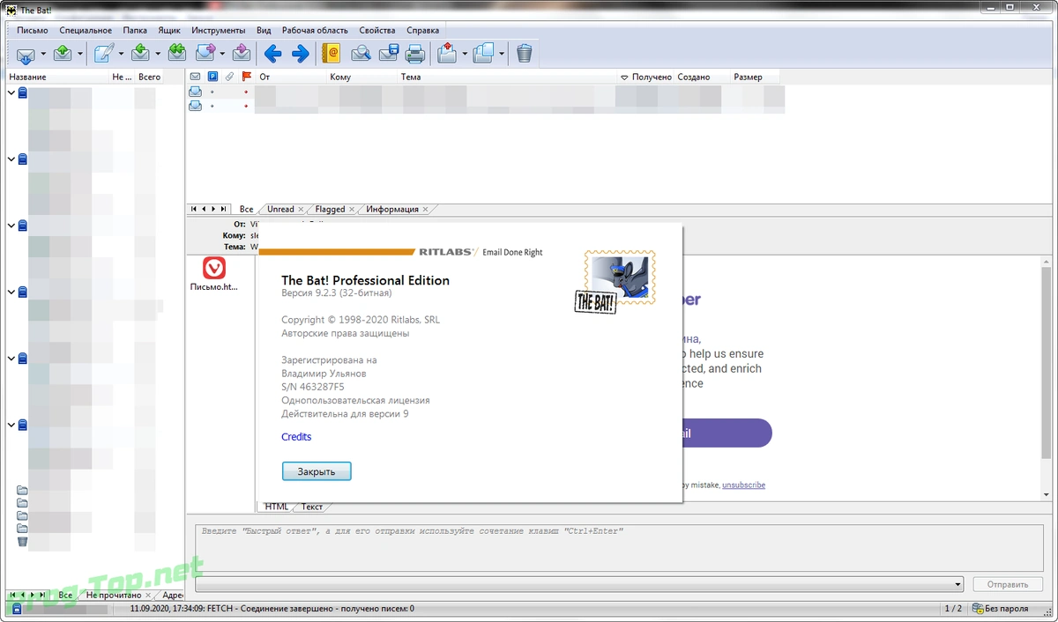The height and width of the screenshot is (622, 1058).
Task: Open the Forward message dropdown arrow
Action: click(x=223, y=54)
